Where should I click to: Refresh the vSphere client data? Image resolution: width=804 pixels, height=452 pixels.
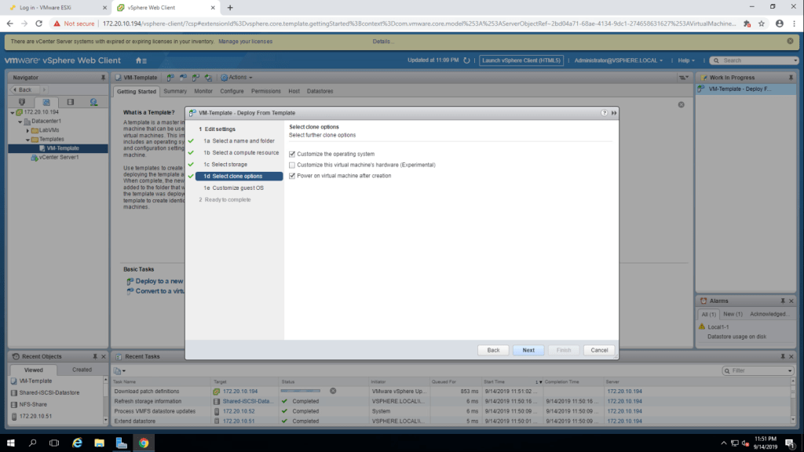(466, 60)
